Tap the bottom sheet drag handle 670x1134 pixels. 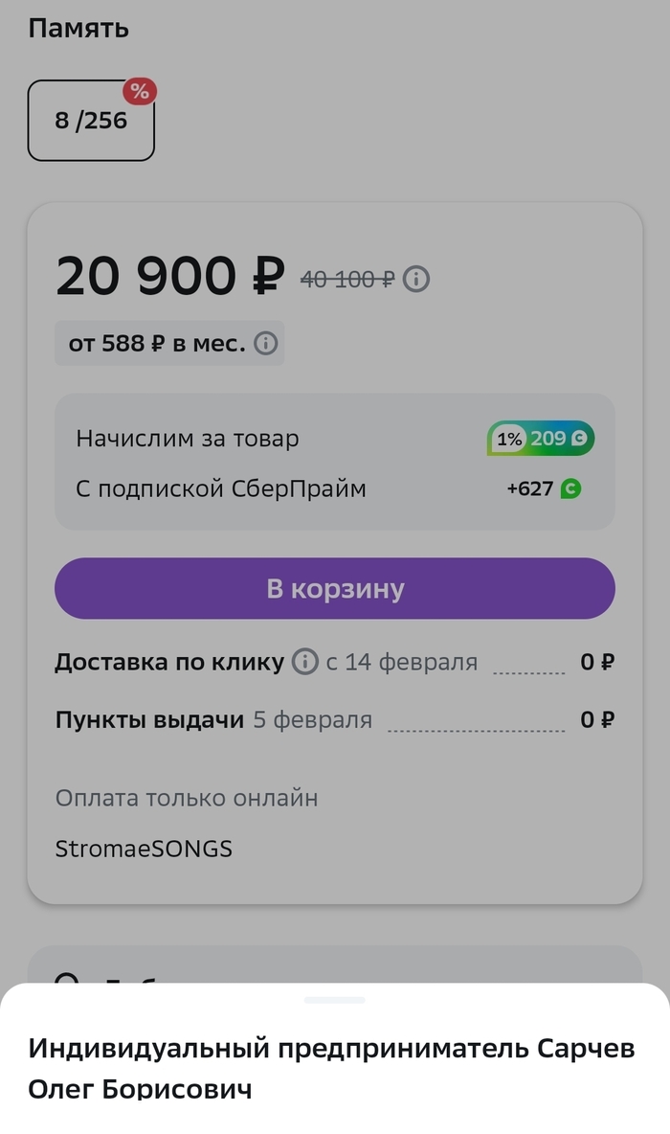click(335, 1000)
